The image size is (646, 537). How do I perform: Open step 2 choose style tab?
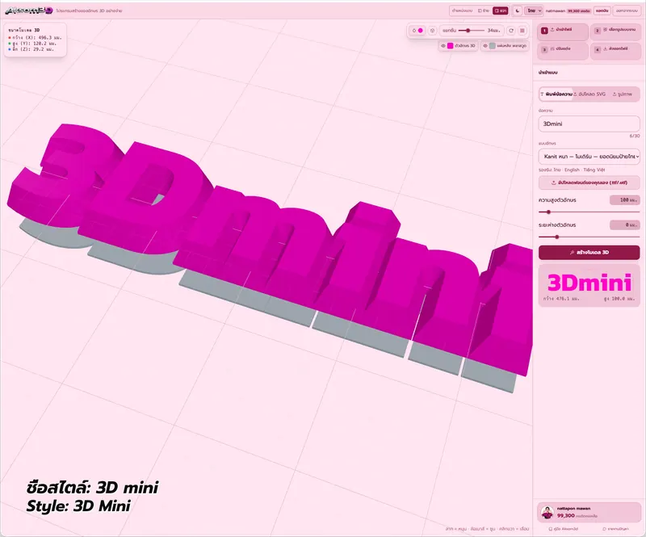616,31
